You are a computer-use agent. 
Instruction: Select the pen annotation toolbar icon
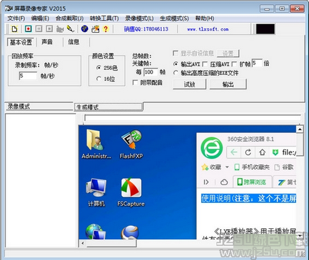pyautogui.click(x=71, y=29)
